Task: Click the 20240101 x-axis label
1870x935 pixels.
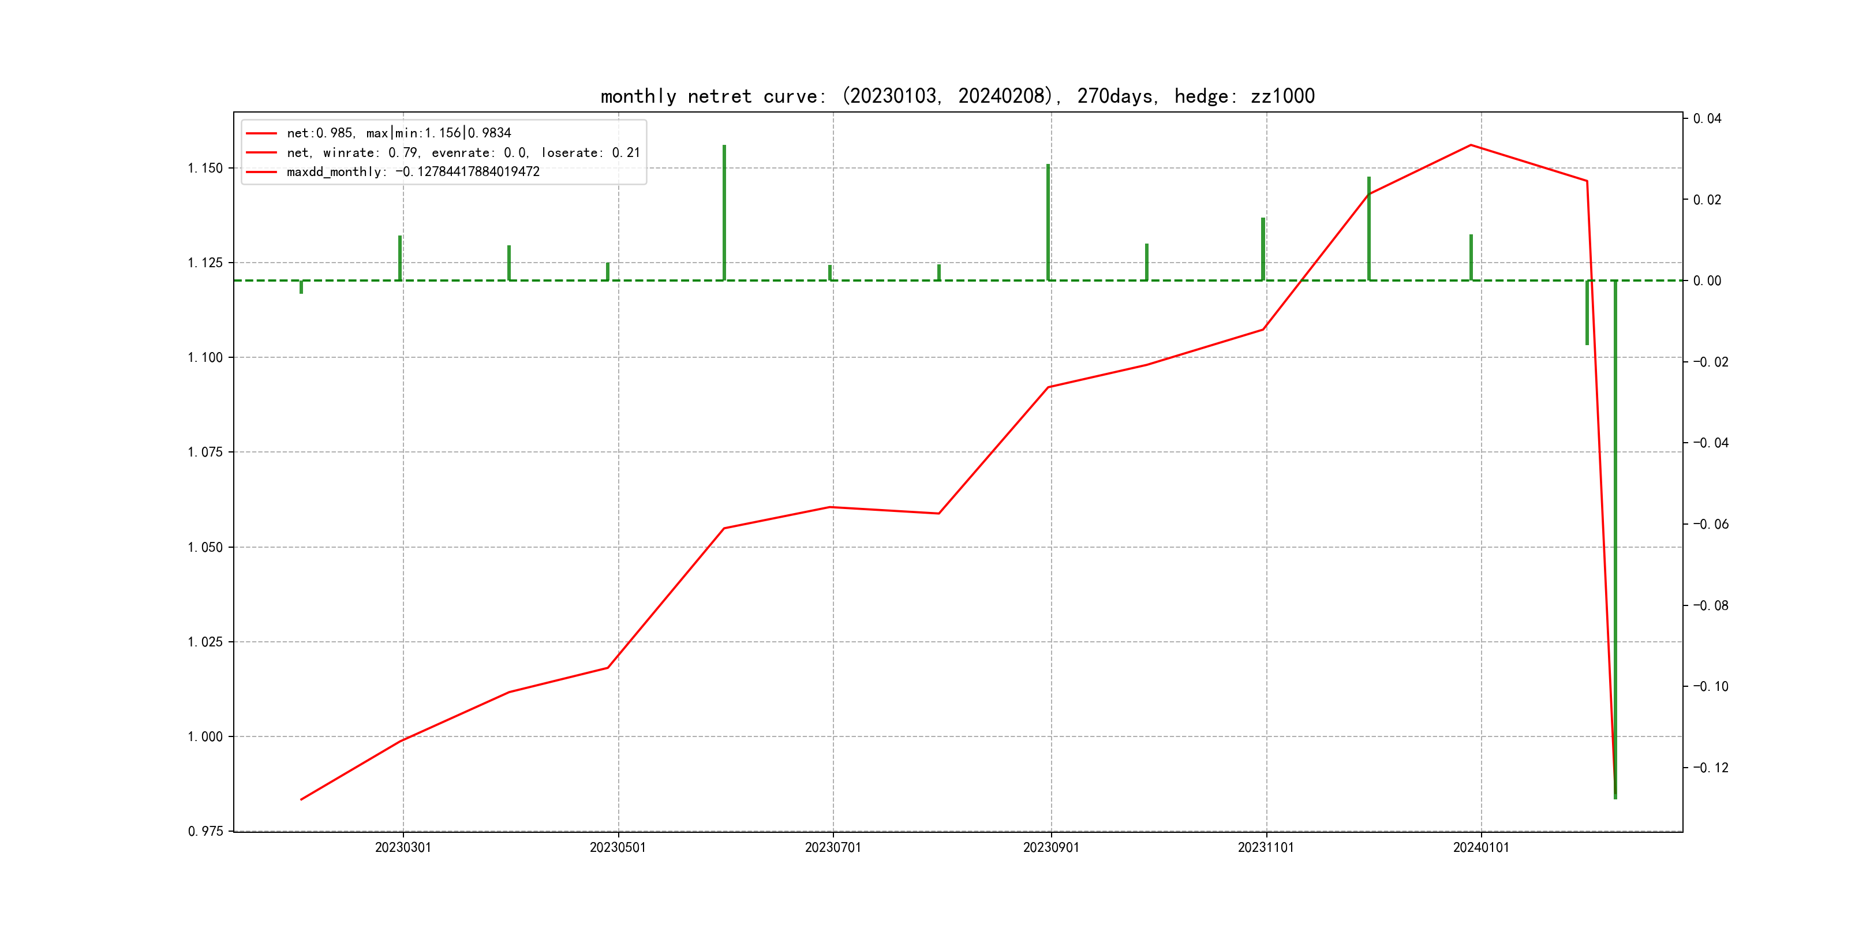Action: [1481, 848]
